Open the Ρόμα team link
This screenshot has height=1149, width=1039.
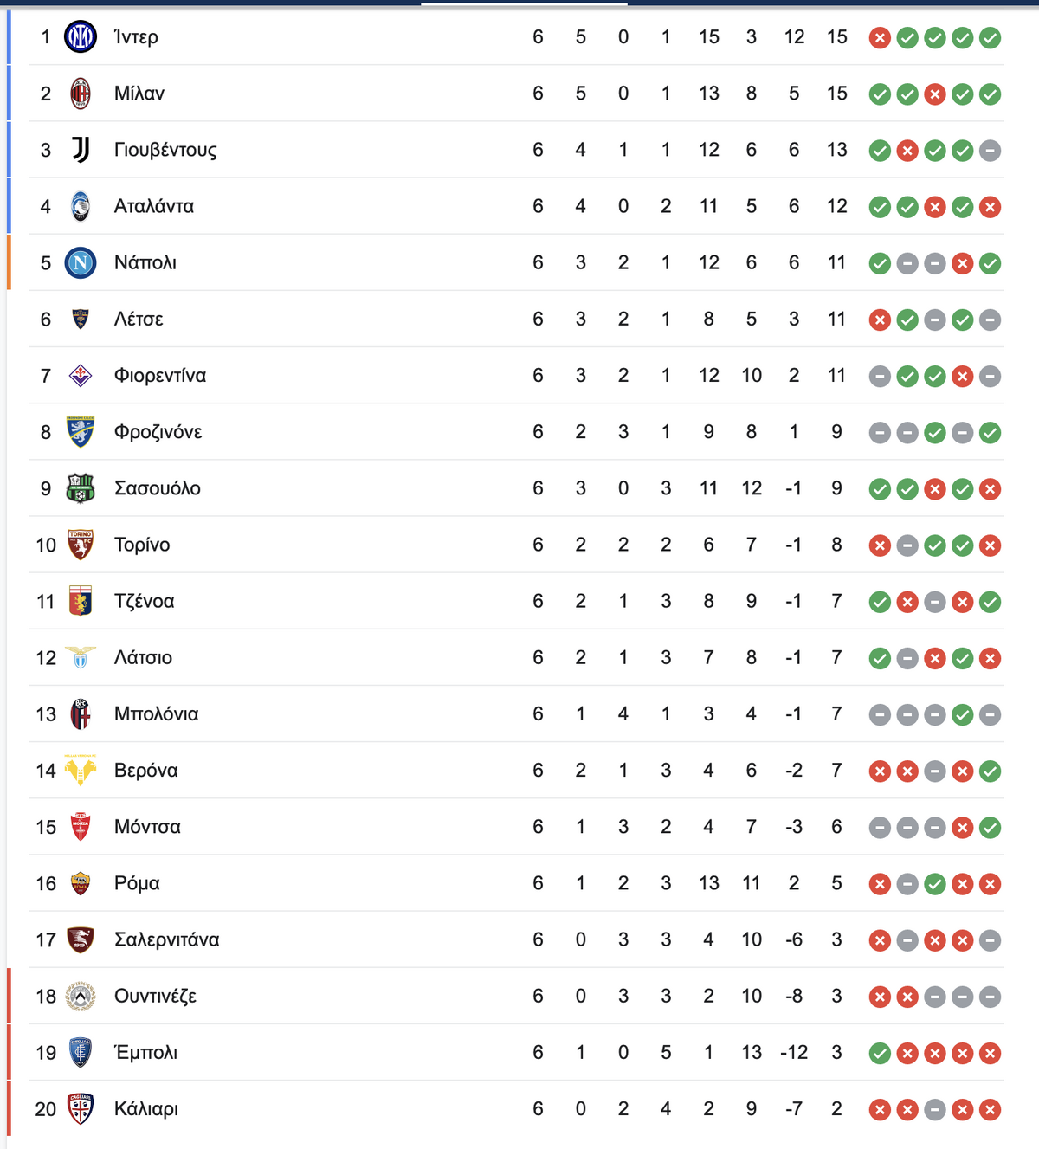tap(137, 883)
